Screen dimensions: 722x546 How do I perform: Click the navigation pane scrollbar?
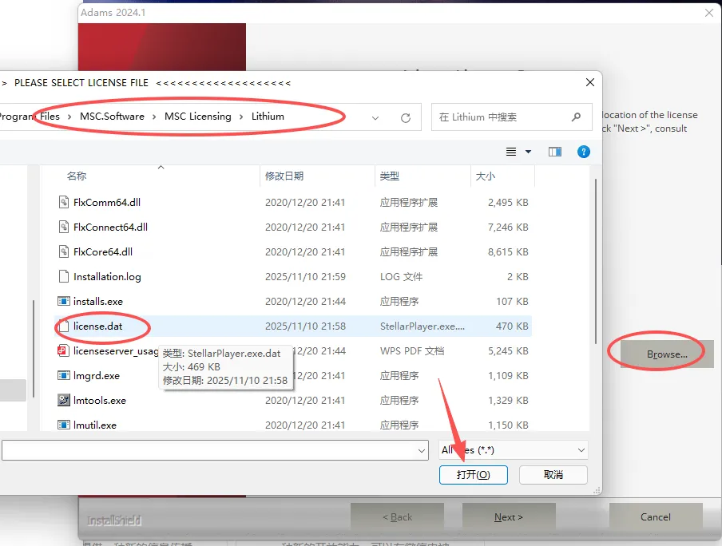pos(34,349)
